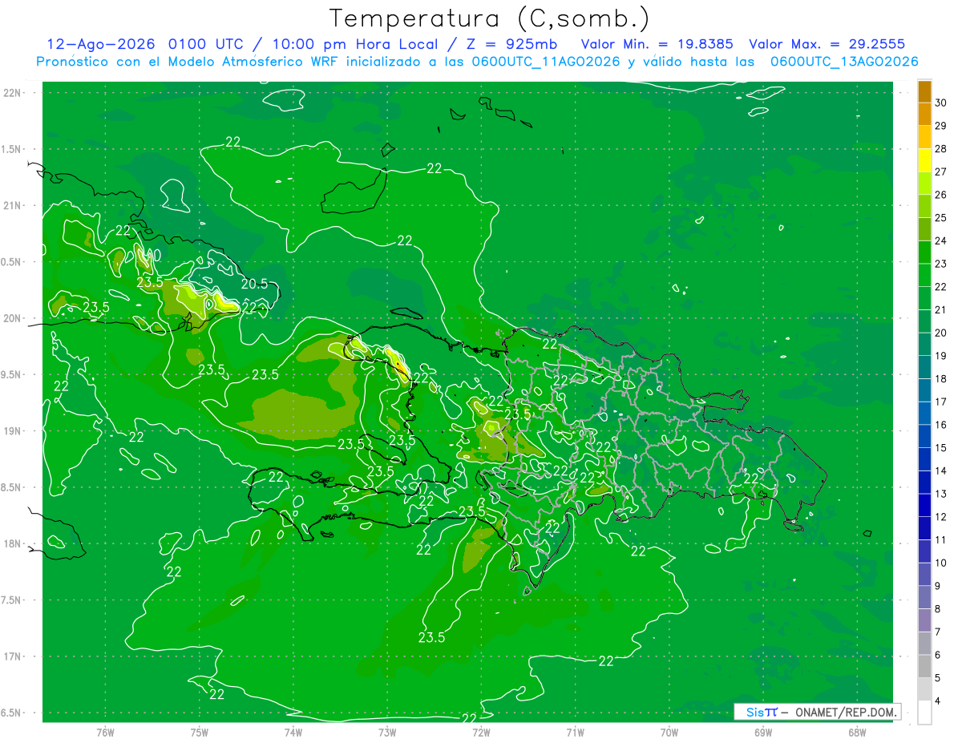Click the colorbar value label "7"
Viewport: 962px width, 743px height.
click(x=939, y=632)
